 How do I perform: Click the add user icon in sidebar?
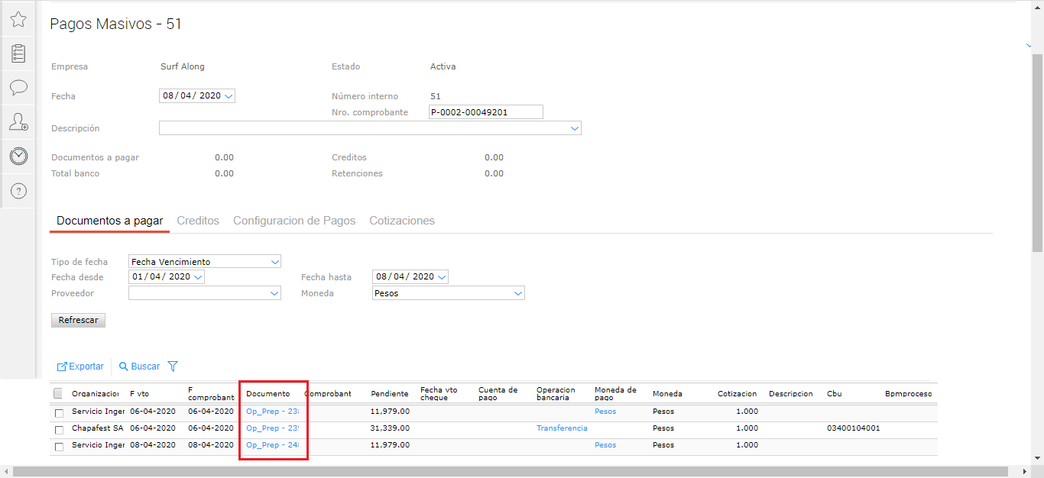18,121
